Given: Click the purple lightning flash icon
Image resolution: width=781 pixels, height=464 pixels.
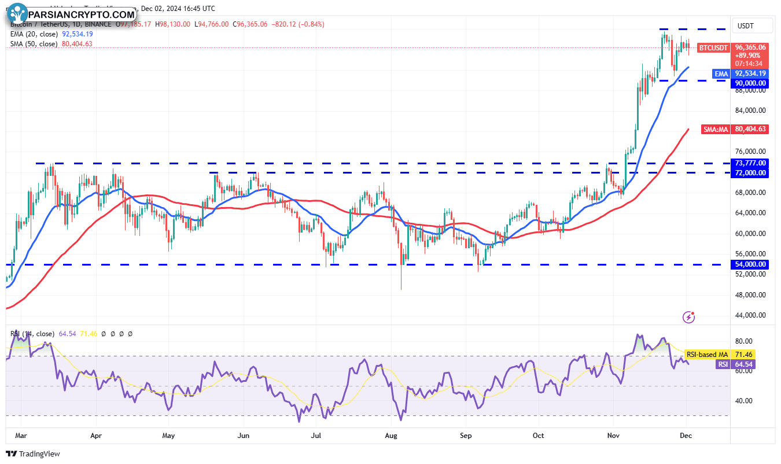Looking at the screenshot, I should (689, 316).
